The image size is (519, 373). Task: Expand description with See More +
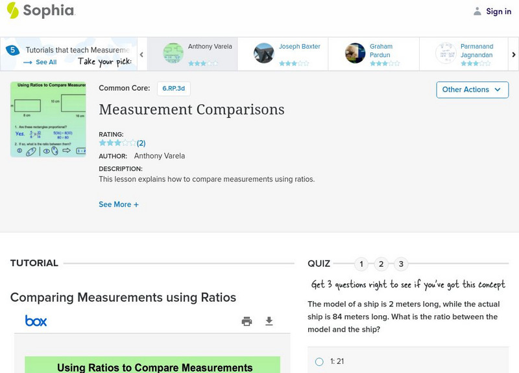coord(118,205)
